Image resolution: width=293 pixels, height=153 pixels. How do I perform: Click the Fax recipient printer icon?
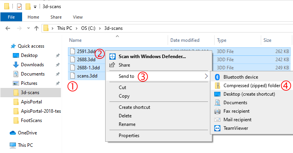(217, 111)
